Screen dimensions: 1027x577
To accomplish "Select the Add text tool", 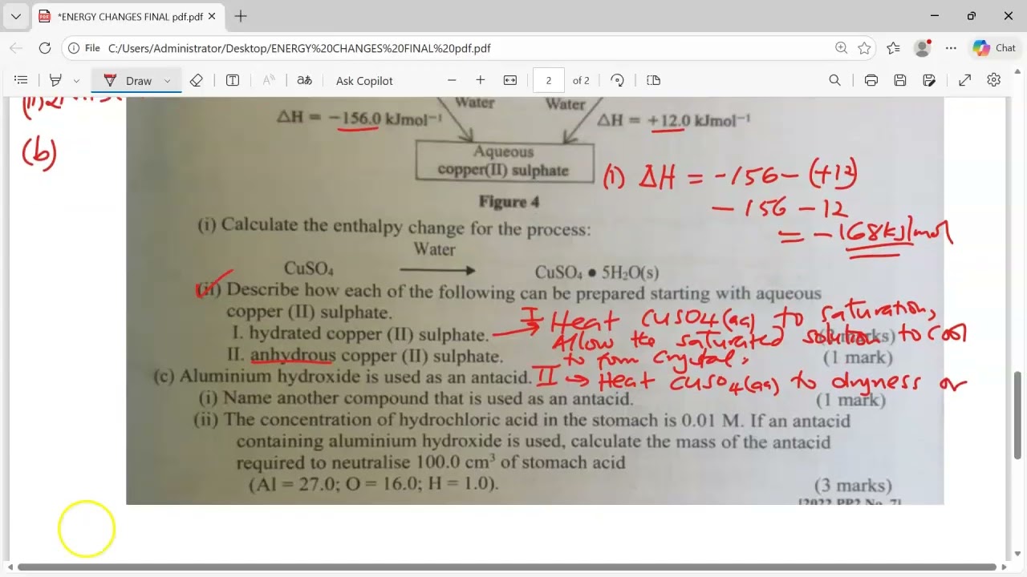I will [x=233, y=80].
